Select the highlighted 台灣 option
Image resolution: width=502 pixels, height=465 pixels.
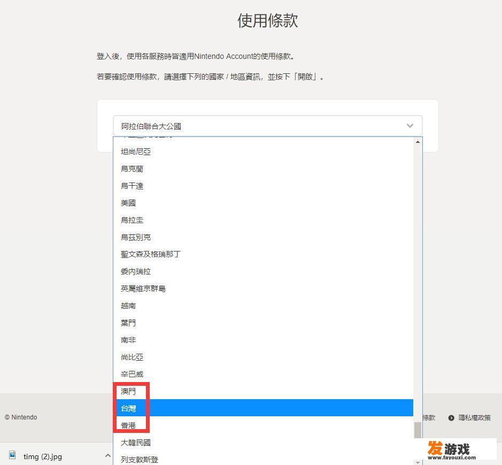(x=263, y=408)
